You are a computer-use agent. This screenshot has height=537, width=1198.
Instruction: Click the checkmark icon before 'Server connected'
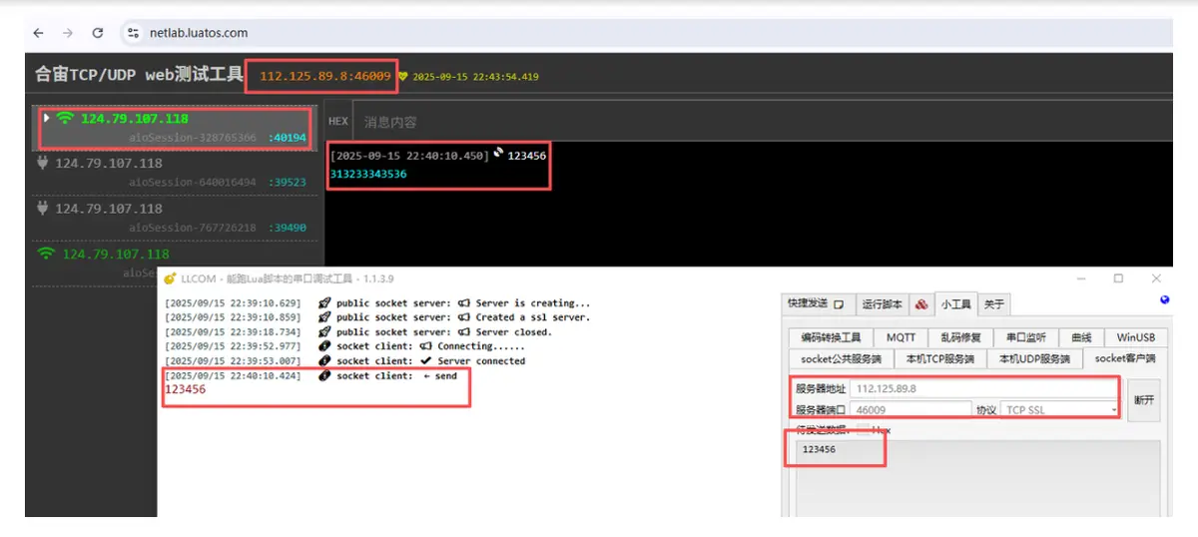click(426, 360)
